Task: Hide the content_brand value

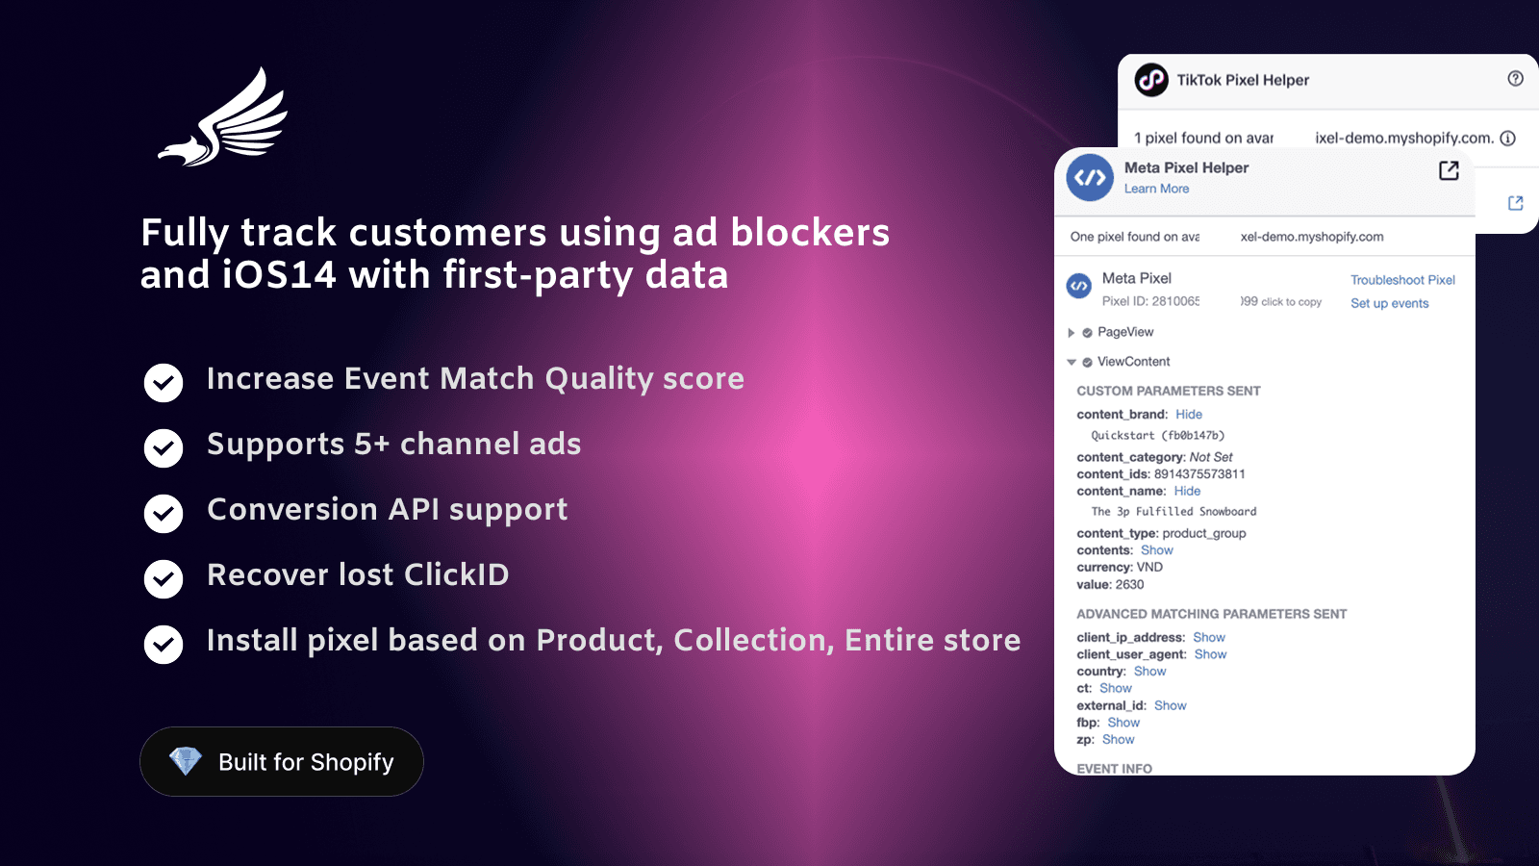Action: pyautogui.click(x=1189, y=415)
